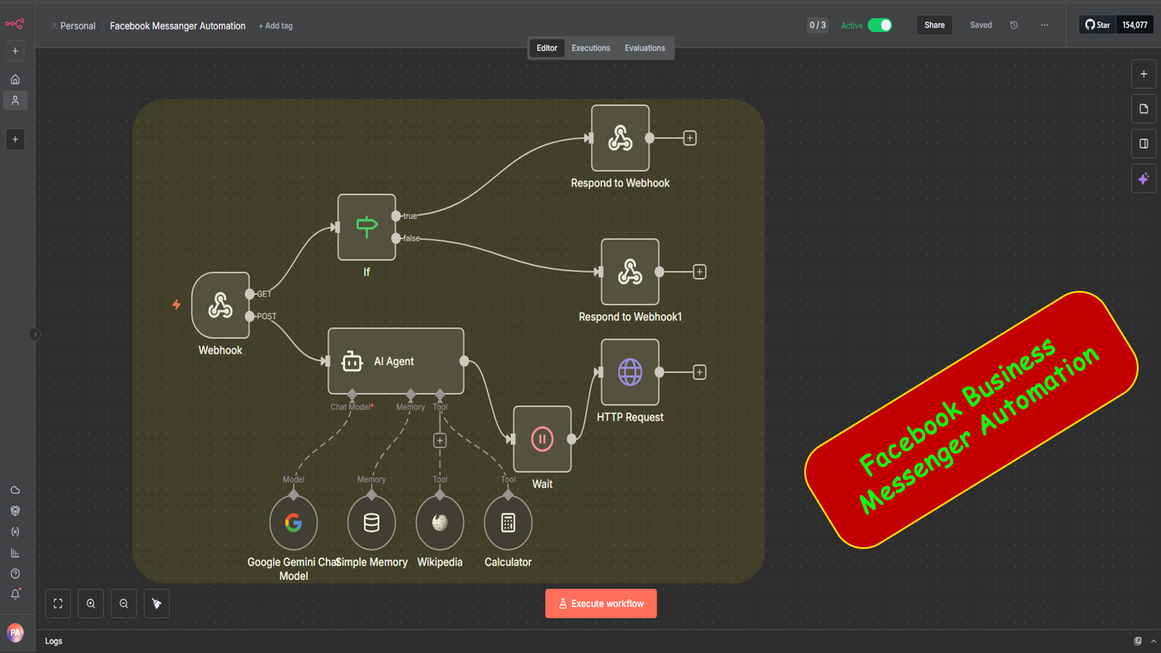Add a tag to the workflow
The width and height of the screenshot is (1161, 653).
[275, 26]
